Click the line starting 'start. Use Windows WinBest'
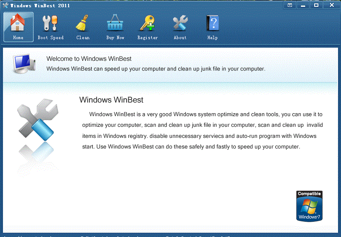Image resolution: width=341 pixels, height=237 pixels. (x=191, y=147)
